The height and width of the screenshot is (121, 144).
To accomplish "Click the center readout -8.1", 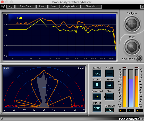I will coord(131,110).
